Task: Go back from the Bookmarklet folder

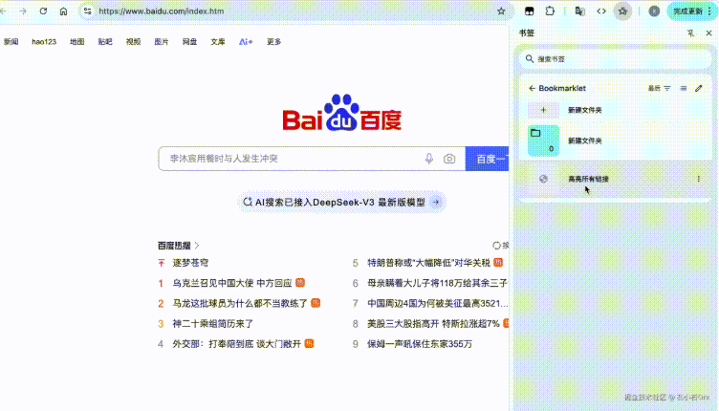Action: (532, 88)
